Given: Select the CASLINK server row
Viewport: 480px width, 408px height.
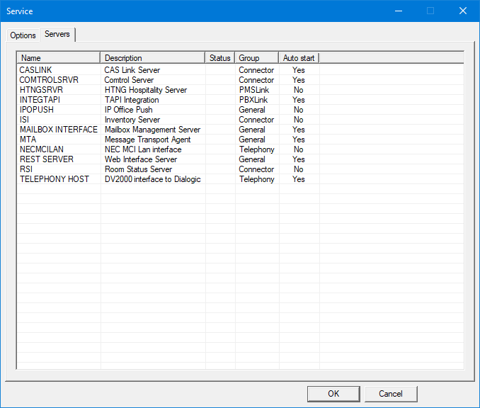Looking at the screenshot, I should point(35,70).
